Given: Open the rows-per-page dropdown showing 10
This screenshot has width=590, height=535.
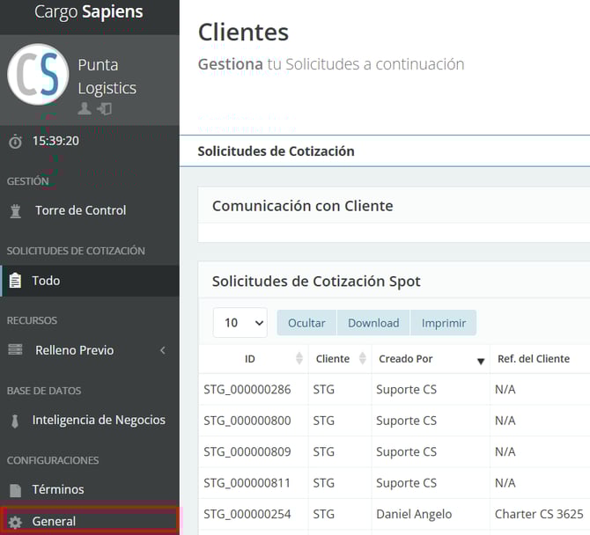Looking at the screenshot, I should [240, 323].
